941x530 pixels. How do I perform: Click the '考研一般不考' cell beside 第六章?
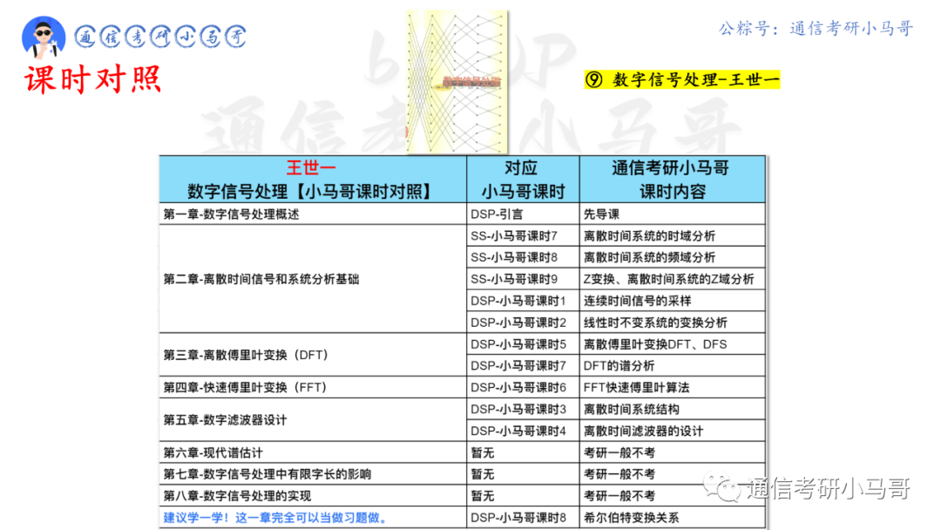622,452
